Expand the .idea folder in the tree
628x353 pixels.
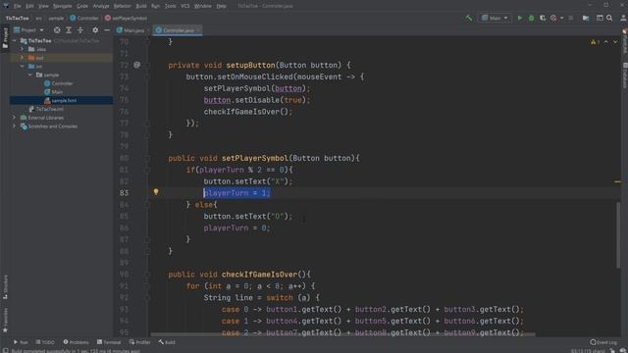pos(23,49)
